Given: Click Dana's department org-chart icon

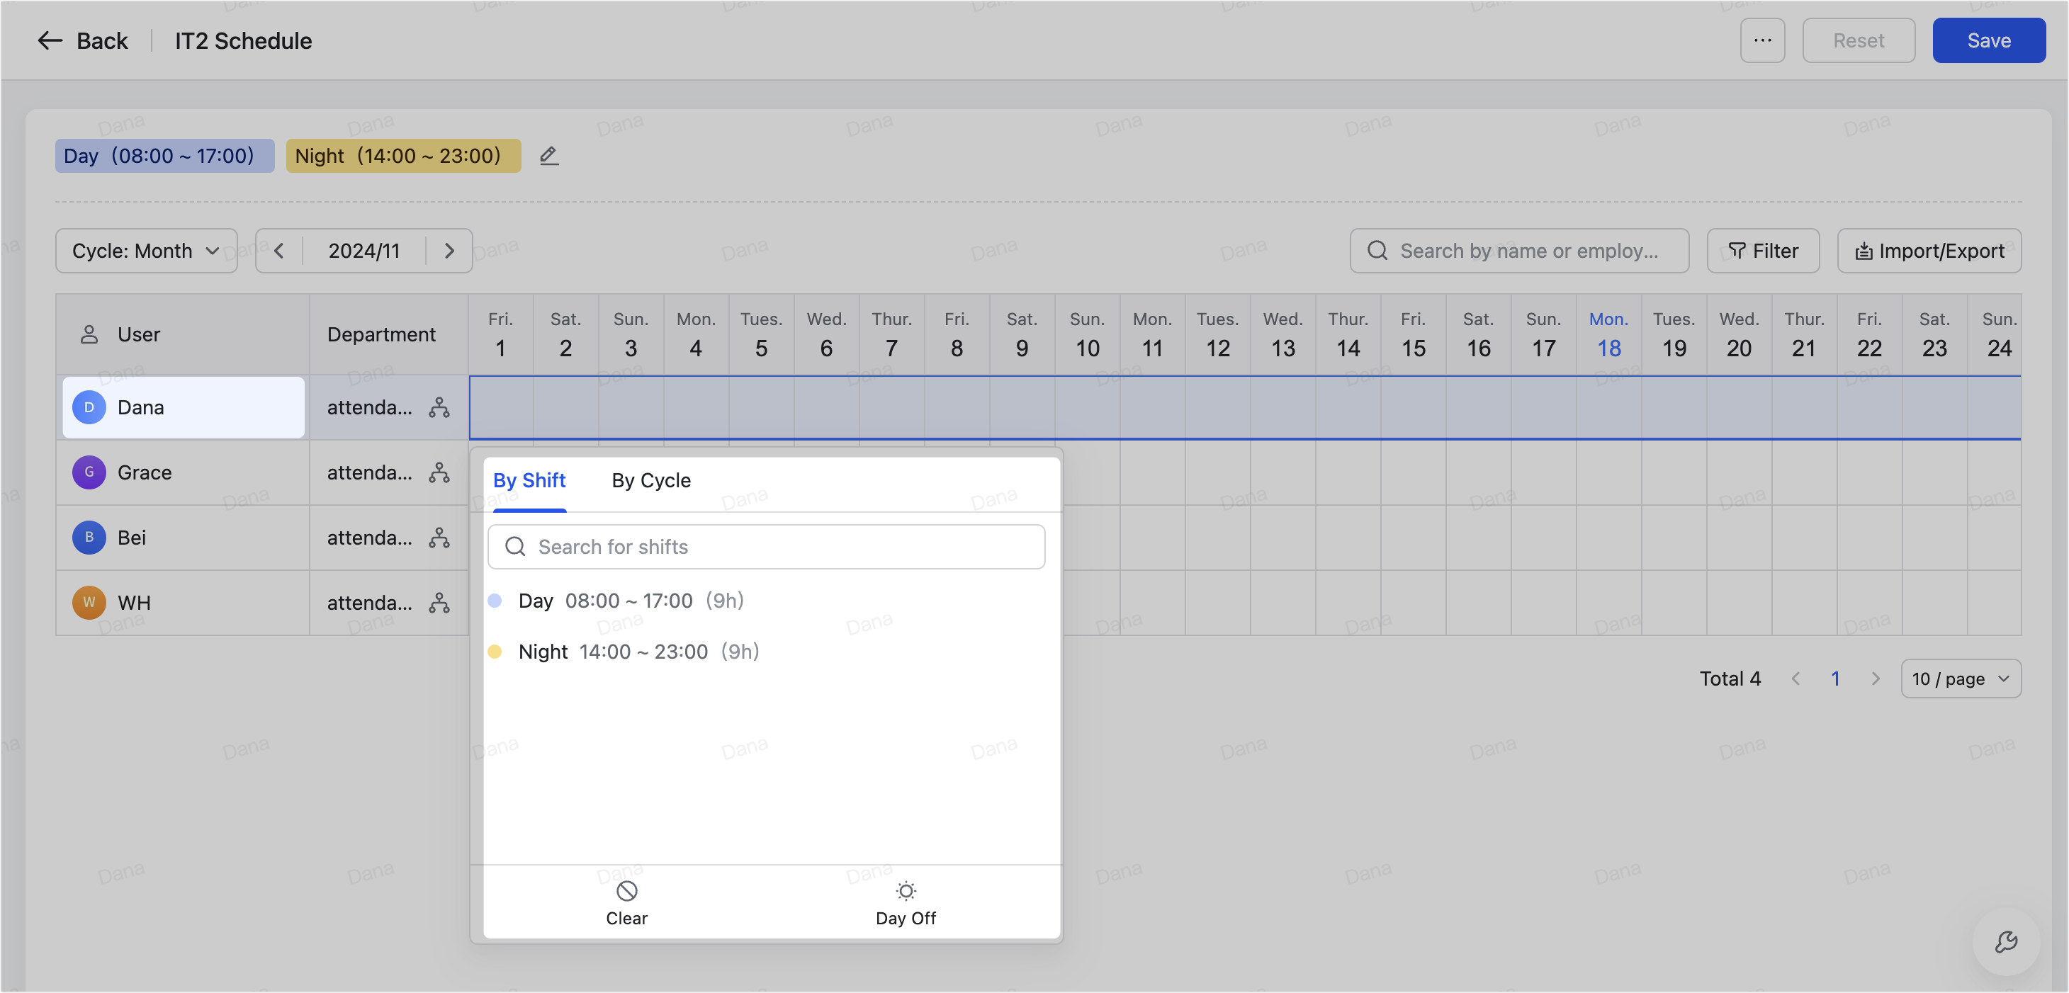Looking at the screenshot, I should pos(439,408).
